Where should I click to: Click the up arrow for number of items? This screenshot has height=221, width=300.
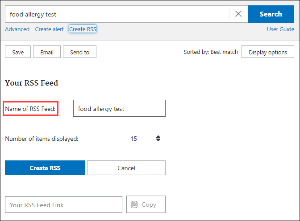[x=158, y=137]
